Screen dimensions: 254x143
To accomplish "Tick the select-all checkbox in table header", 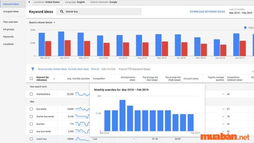I will tap(31, 78).
